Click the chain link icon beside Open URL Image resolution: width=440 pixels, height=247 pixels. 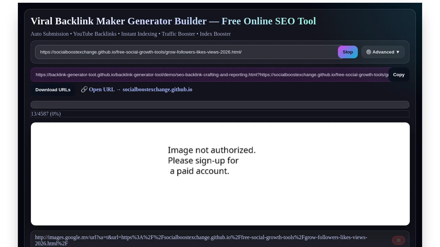[84, 90]
